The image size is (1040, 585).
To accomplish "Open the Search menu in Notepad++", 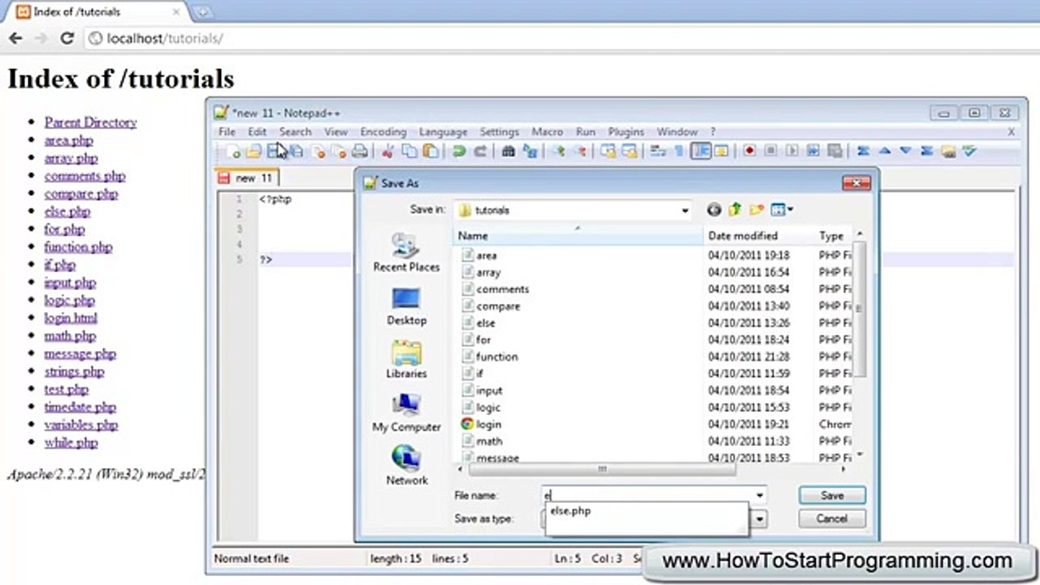I will tap(295, 132).
